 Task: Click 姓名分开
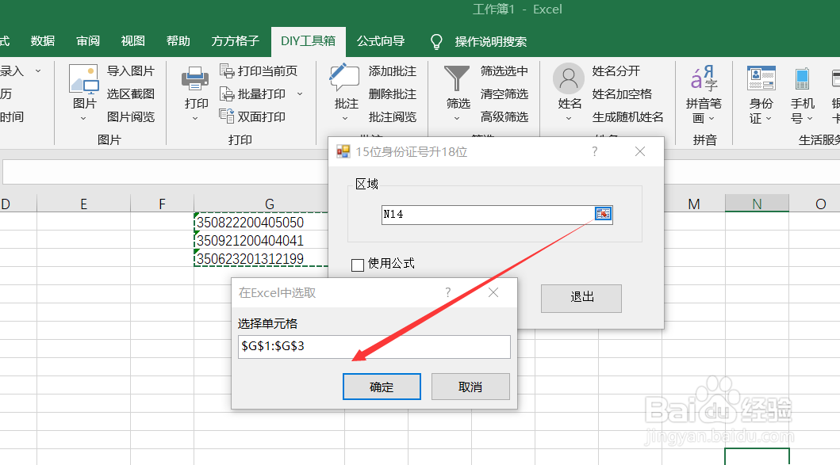[616, 71]
